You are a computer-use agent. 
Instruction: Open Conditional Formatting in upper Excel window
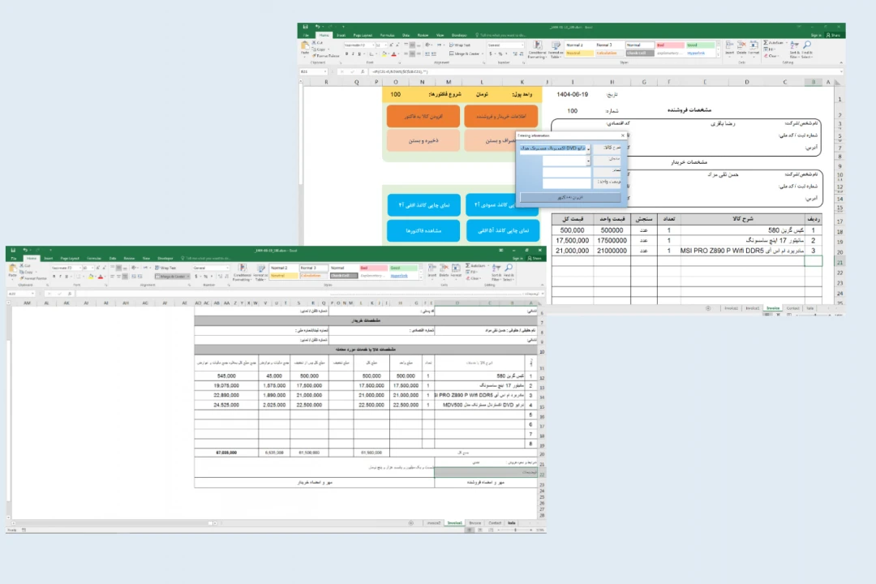pyautogui.click(x=537, y=49)
